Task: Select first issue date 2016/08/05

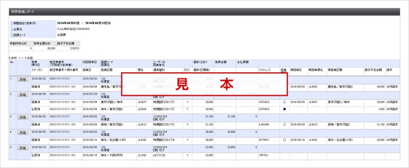Action: 90,147
